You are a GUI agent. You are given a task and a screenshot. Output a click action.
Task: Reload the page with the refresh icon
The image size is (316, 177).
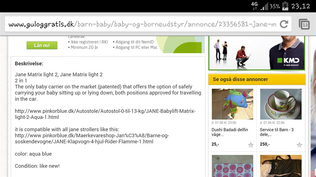point(284,24)
